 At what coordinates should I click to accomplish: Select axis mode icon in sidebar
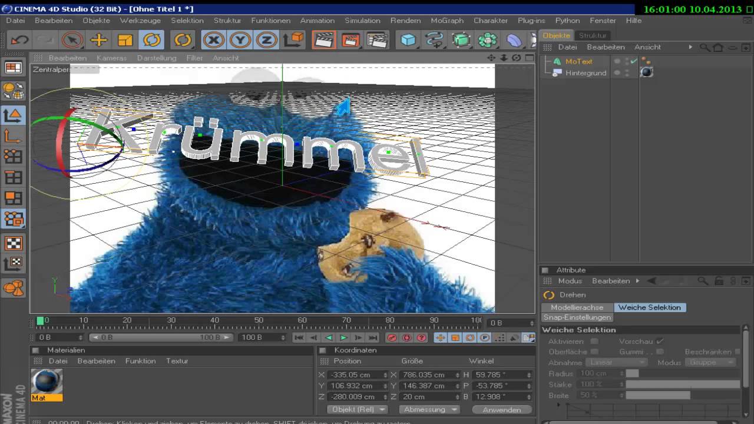pos(14,136)
